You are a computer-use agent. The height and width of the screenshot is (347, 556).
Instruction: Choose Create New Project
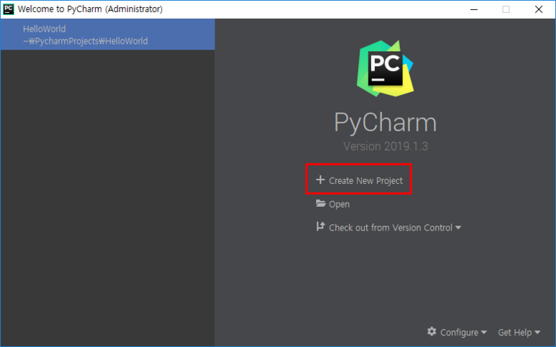[365, 180]
